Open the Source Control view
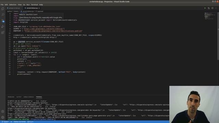 click(x=3, y=20)
